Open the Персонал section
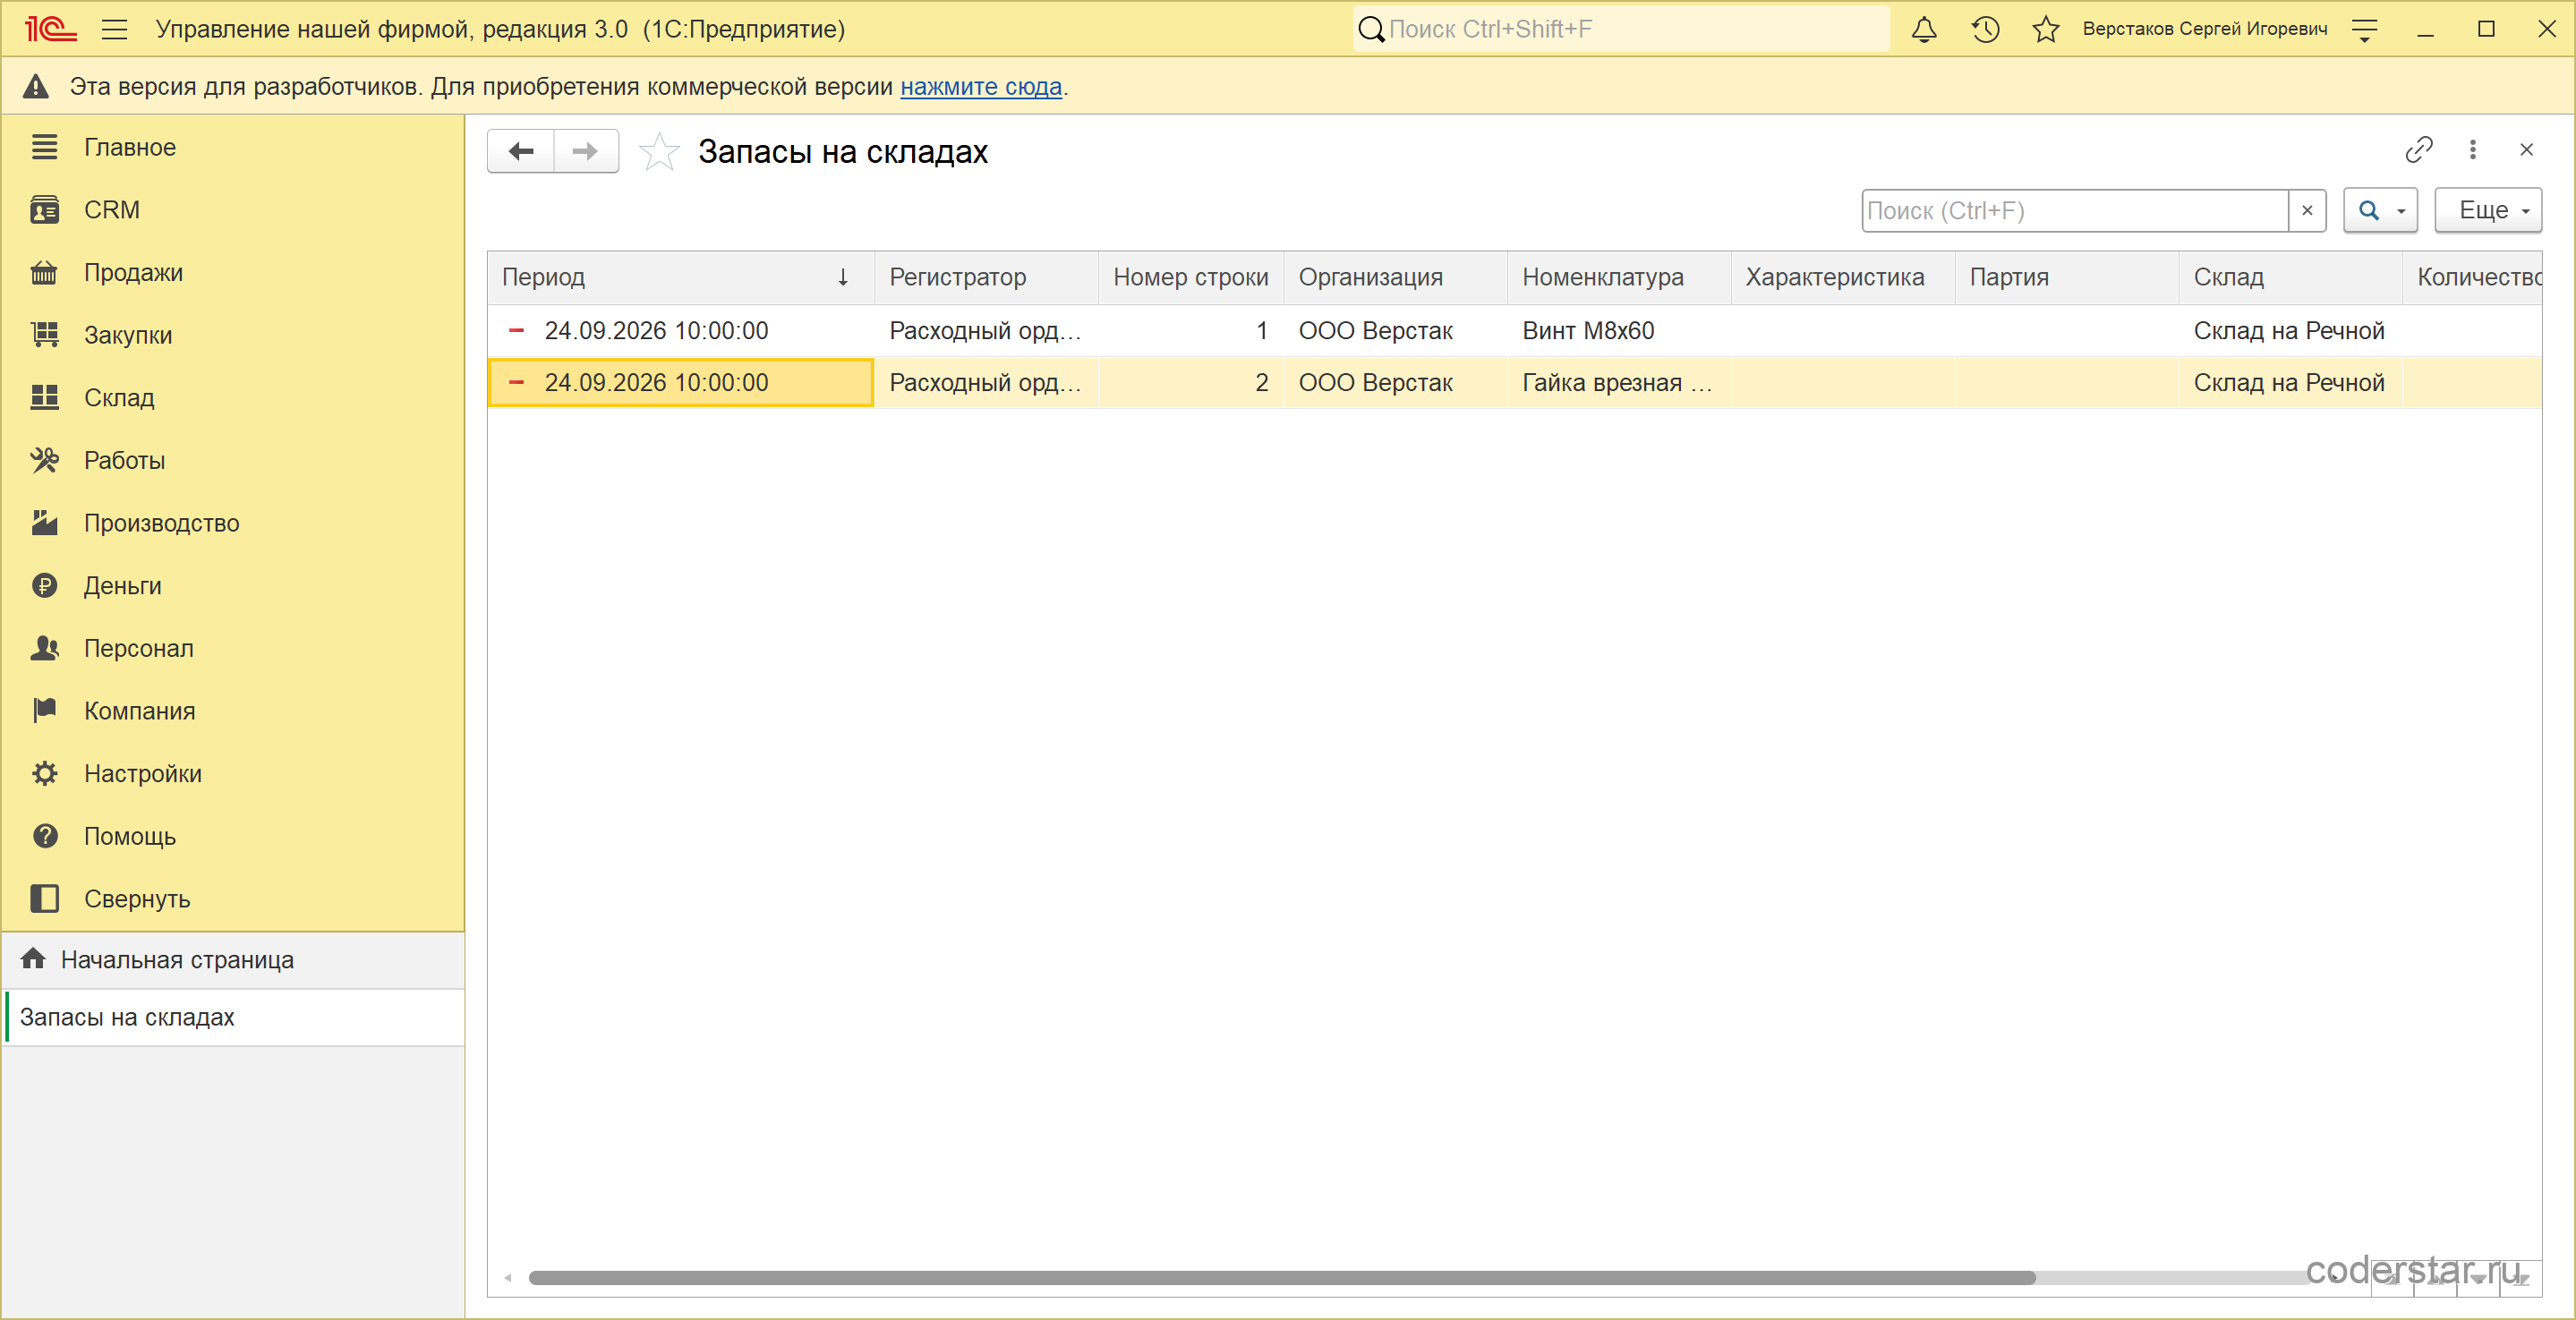This screenshot has height=1320, width=2576. (x=233, y=649)
